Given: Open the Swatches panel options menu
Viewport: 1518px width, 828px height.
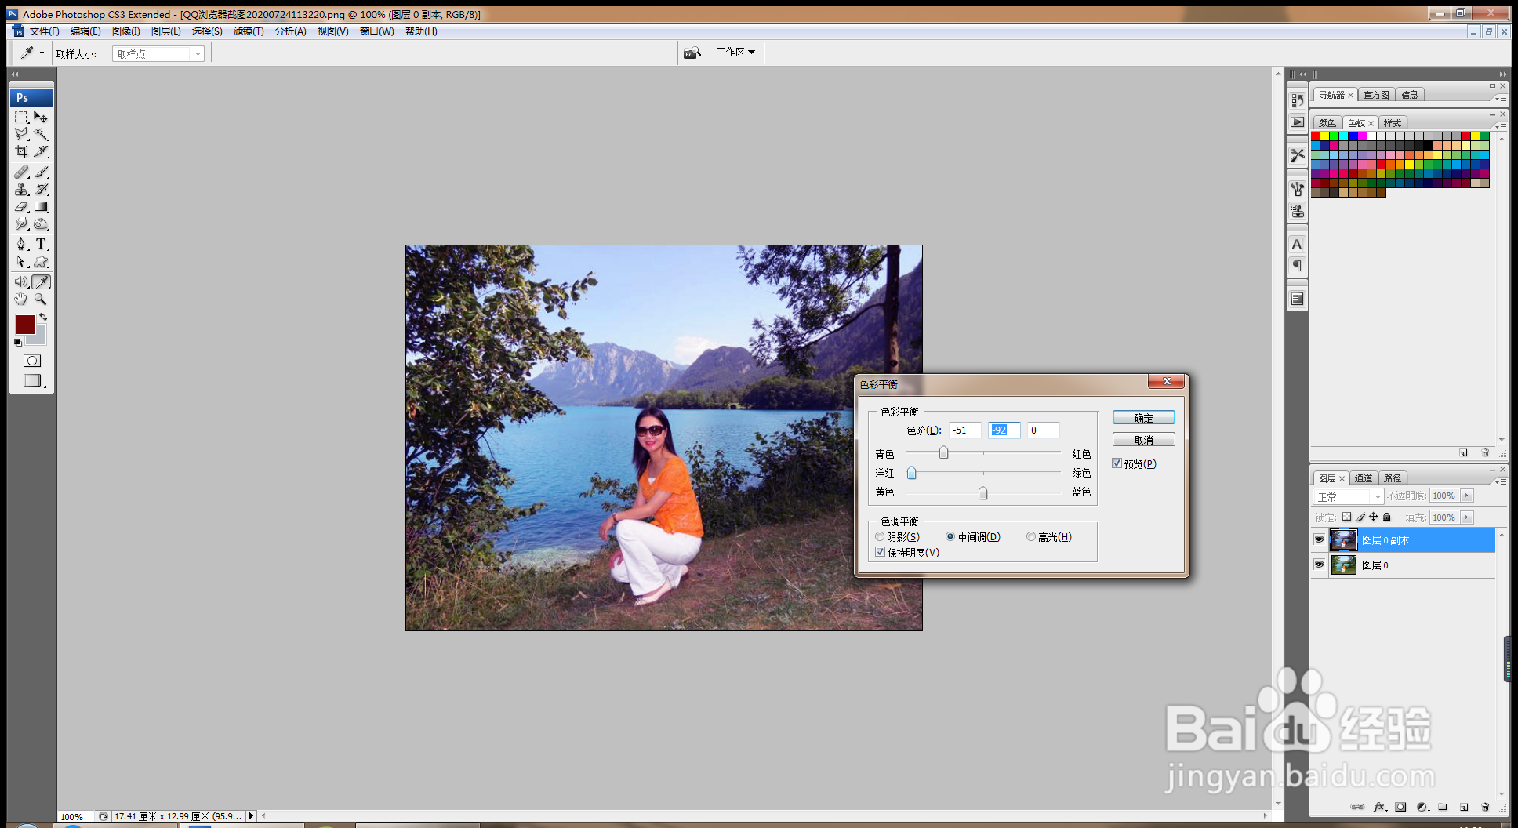Looking at the screenshot, I should [x=1501, y=126].
